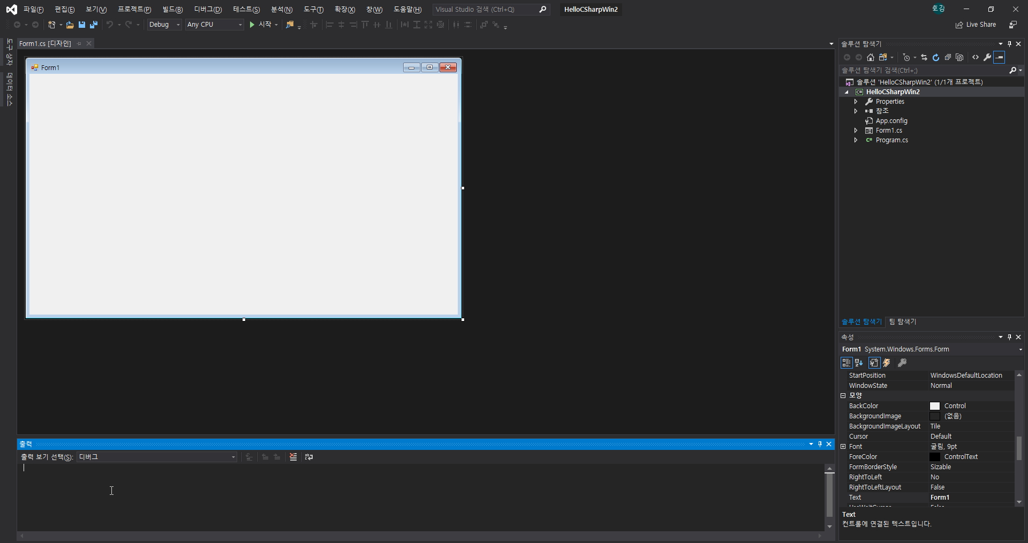Click the Solution Explorer search field
The image size is (1028, 543).
pos(924,70)
